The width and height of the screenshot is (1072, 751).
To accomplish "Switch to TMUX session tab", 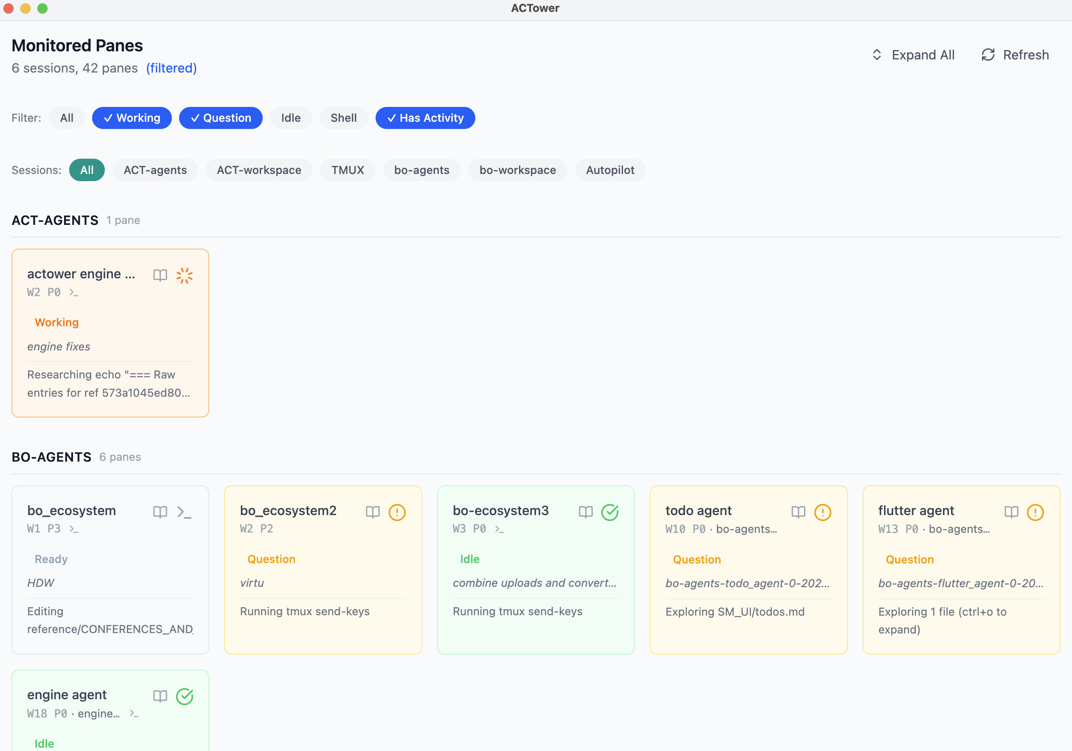I will (x=348, y=170).
